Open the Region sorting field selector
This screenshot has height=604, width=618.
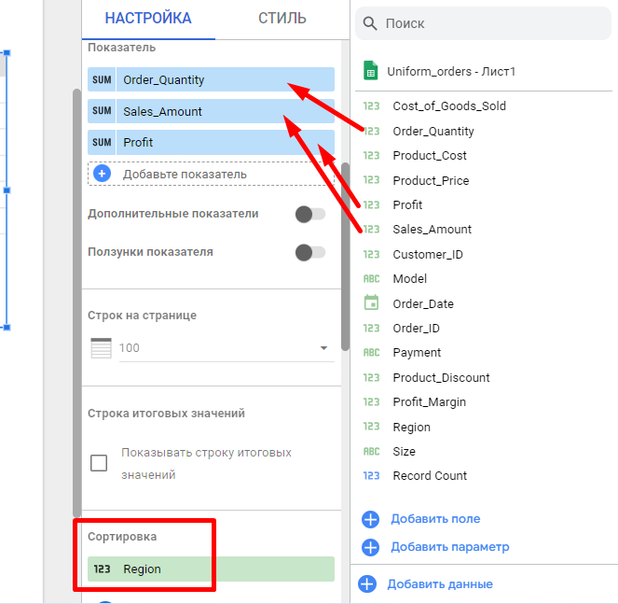tap(211, 569)
